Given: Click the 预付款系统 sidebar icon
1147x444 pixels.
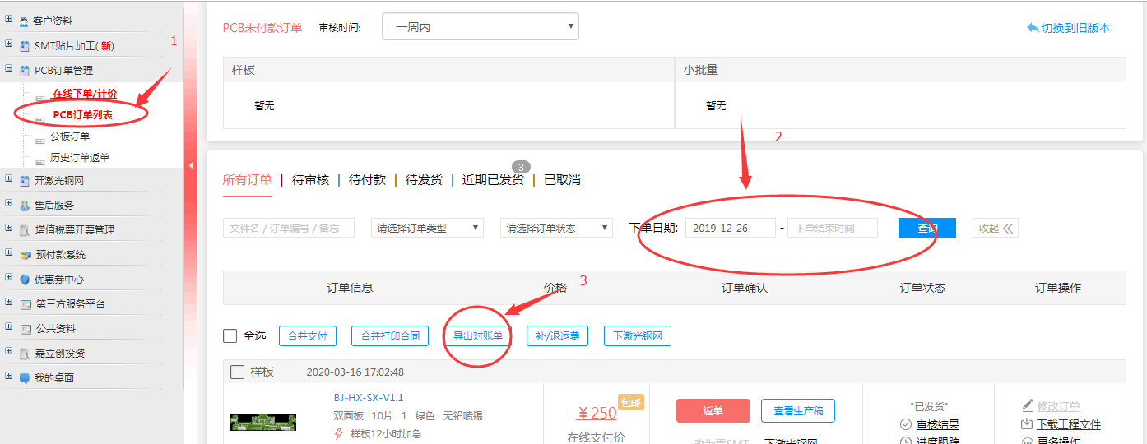Looking at the screenshot, I should point(25,255).
